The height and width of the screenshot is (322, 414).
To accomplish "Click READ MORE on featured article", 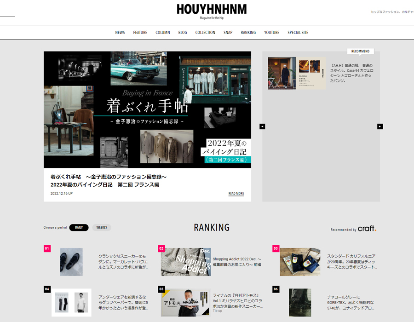I will point(236,194).
